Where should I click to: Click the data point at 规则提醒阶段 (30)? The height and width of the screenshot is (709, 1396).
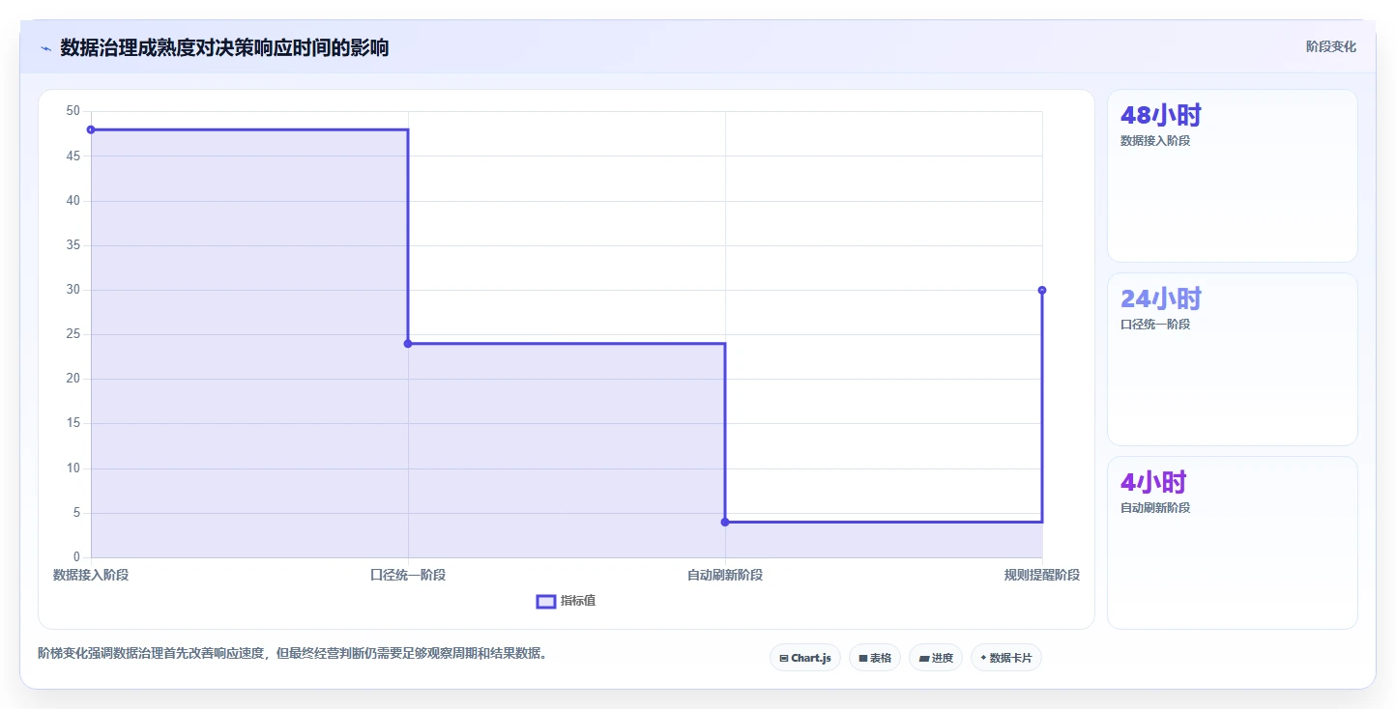[x=1042, y=290]
